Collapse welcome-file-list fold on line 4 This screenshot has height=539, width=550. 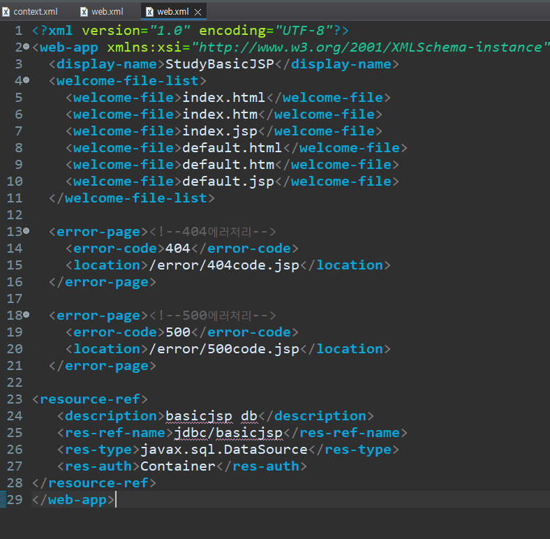(27, 80)
